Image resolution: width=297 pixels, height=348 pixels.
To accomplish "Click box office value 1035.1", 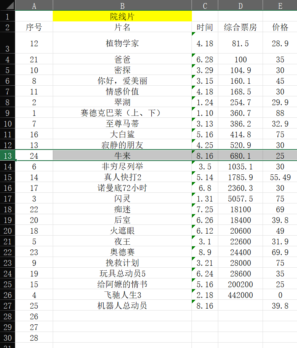I will coord(240,166).
